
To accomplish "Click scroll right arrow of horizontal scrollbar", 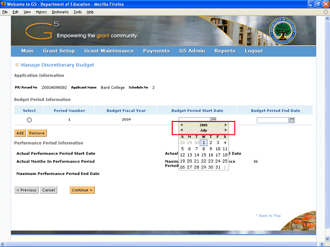I will tap(322, 244).
